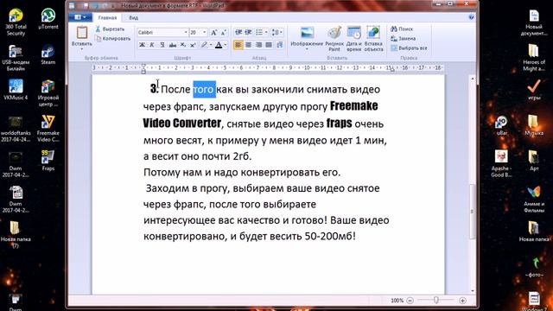Insert Дата и время

click(x=353, y=38)
